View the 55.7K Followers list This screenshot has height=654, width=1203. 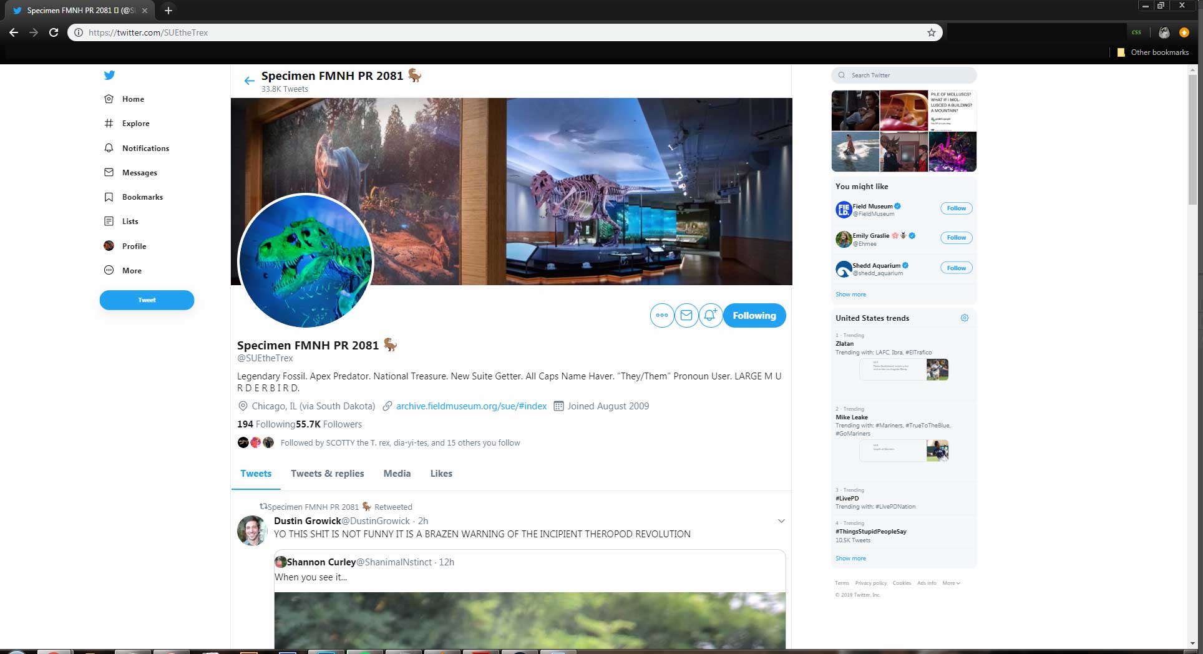click(329, 424)
